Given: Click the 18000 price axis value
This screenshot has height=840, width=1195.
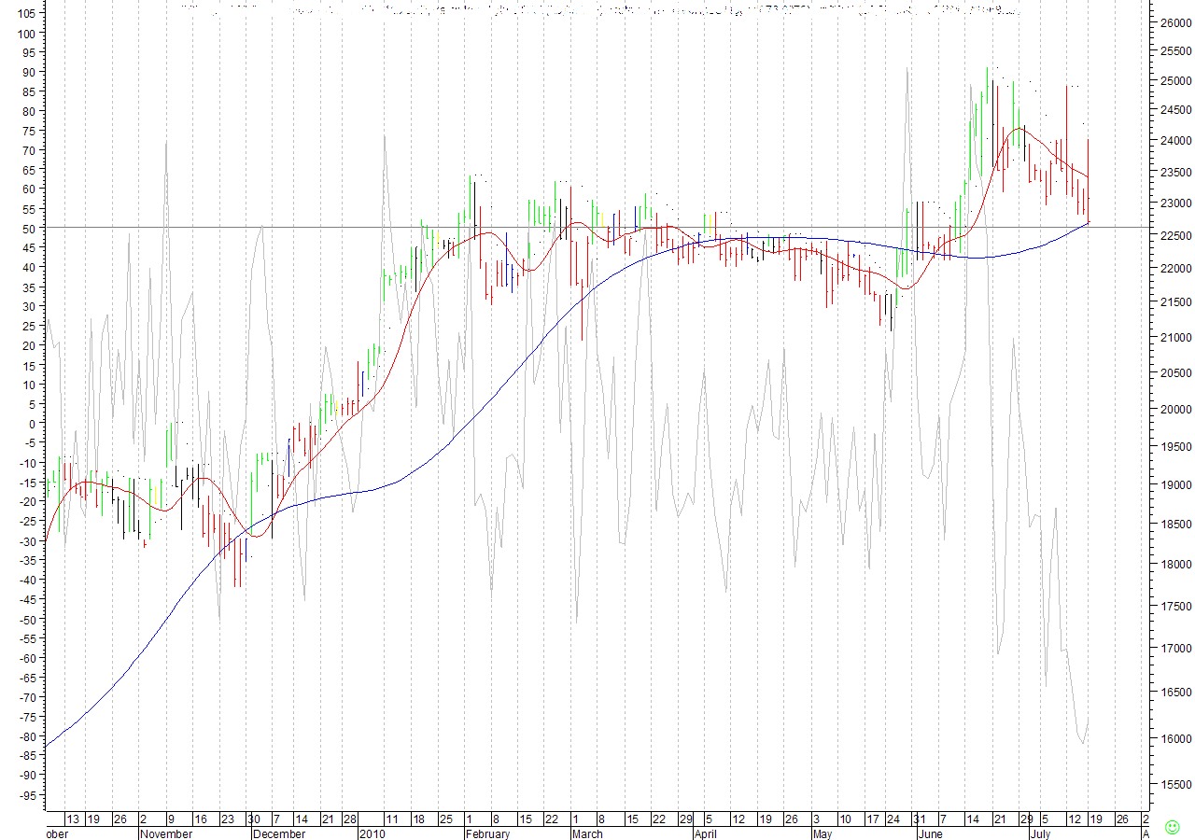Looking at the screenshot, I should (1174, 565).
